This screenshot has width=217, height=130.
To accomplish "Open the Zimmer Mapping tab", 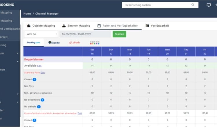I will pyautogui.click(x=76, y=26).
